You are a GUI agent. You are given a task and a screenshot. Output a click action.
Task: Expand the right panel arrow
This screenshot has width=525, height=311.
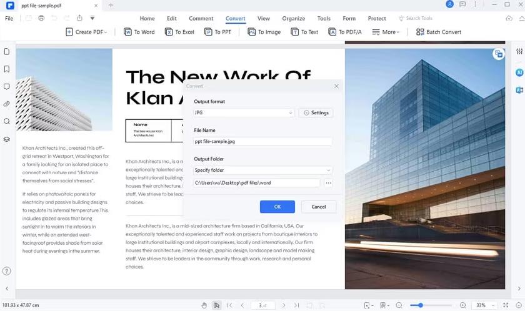coord(519,289)
